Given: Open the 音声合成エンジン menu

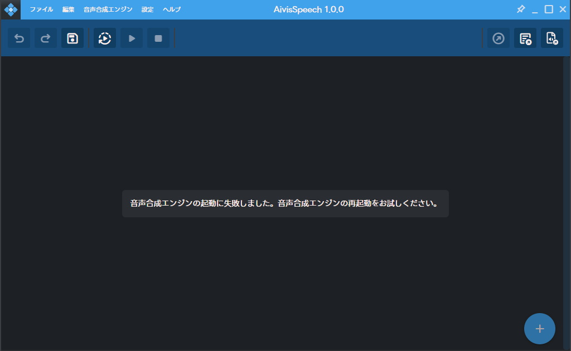Looking at the screenshot, I should (108, 9).
